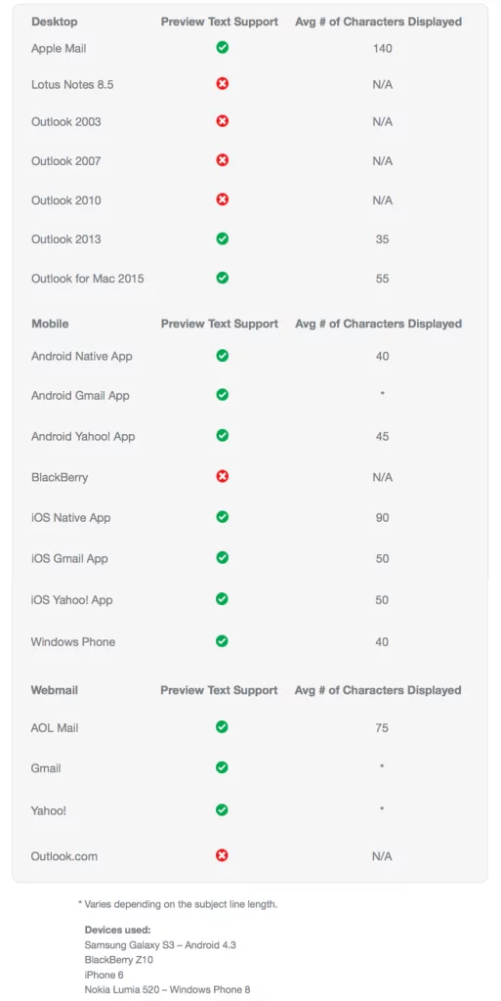Click the green check for AOL Mail
The width and height of the screenshot is (501, 1001).
coord(222,726)
